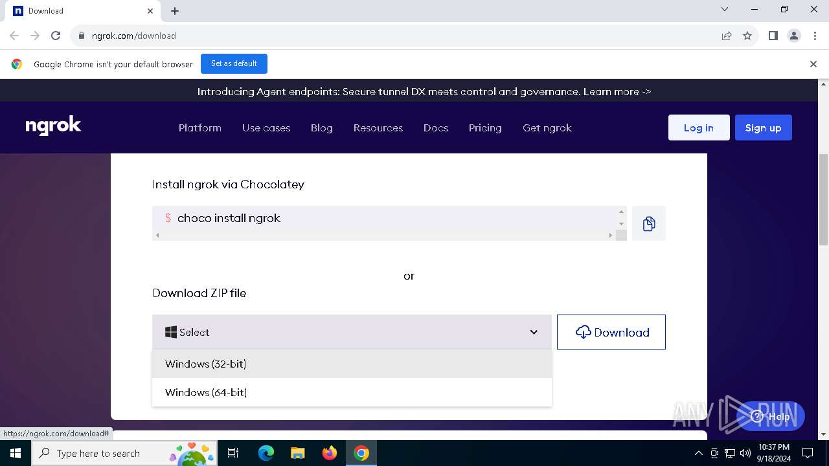Copy the choco install command
Screen dimensions: 829x466
click(x=649, y=223)
